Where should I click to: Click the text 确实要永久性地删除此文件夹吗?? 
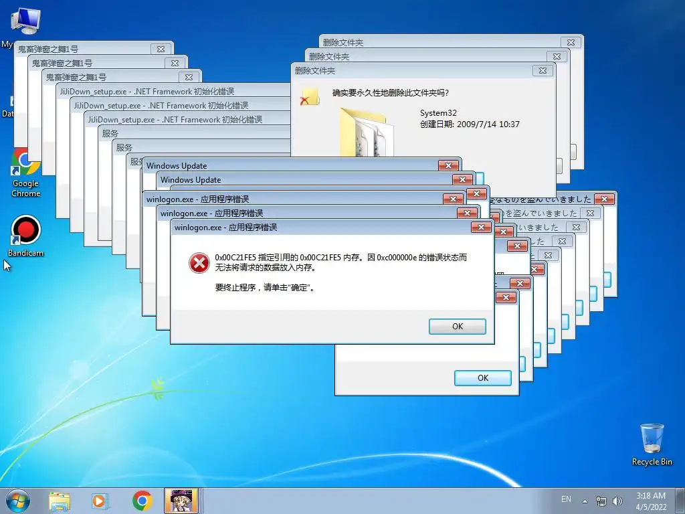pyautogui.click(x=391, y=92)
